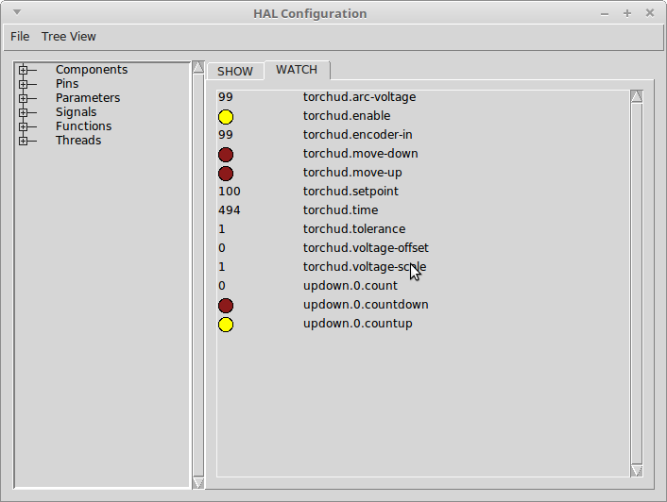The image size is (667, 502).
Task: Click the torchud.move-down label
Action: (361, 154)
